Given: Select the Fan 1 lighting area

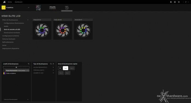Looking at the screenshot, I should tap(68, 73).
